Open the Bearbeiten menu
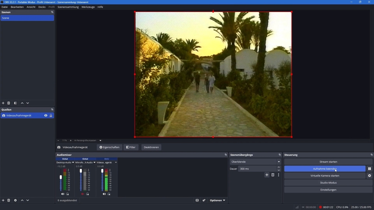This screenshot has width=374, height=210. 17,7
